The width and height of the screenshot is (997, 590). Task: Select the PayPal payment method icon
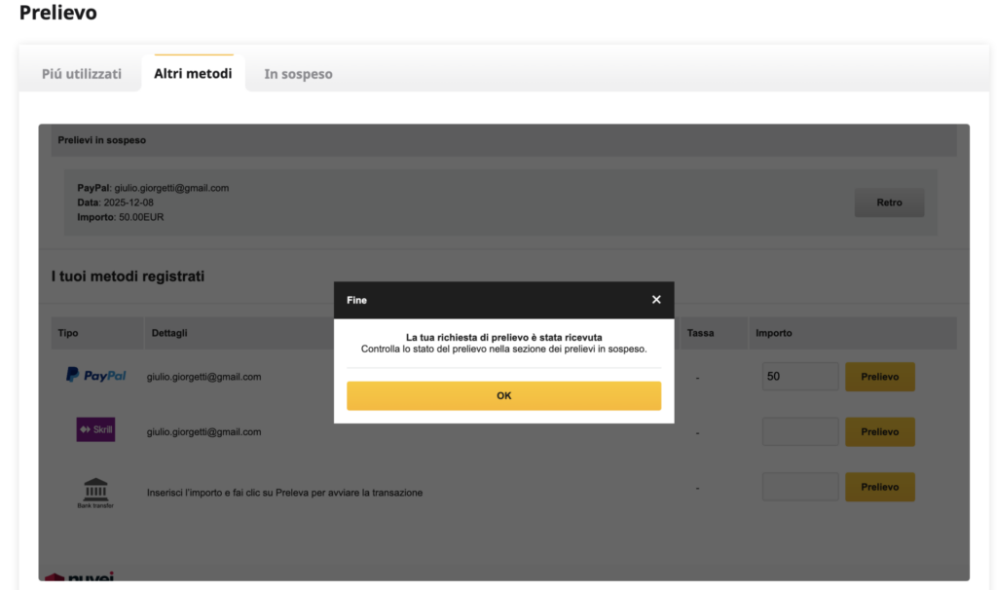pos(95,375)
